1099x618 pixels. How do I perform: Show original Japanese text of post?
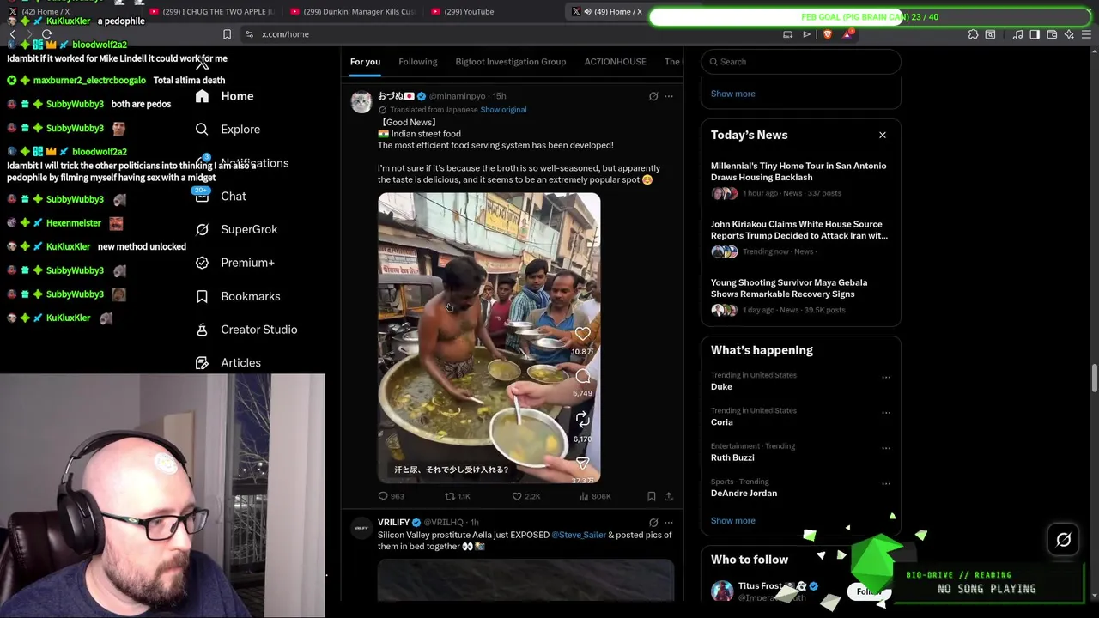[503, 110]
